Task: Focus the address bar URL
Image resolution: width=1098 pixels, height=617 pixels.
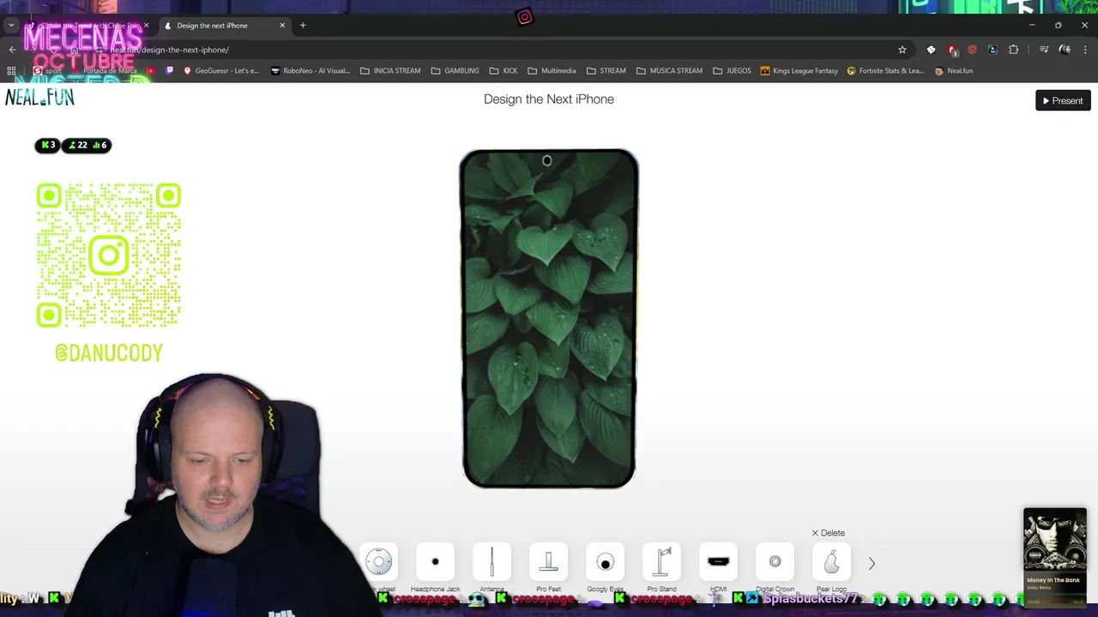Action: tap(170, 50)
